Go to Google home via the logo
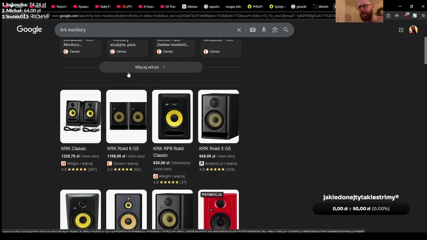This screenshot has width=427, height=240. point(29,30)
